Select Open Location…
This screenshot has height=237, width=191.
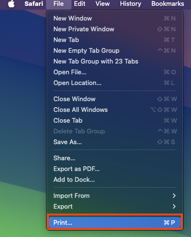click(x=115, y=83)
